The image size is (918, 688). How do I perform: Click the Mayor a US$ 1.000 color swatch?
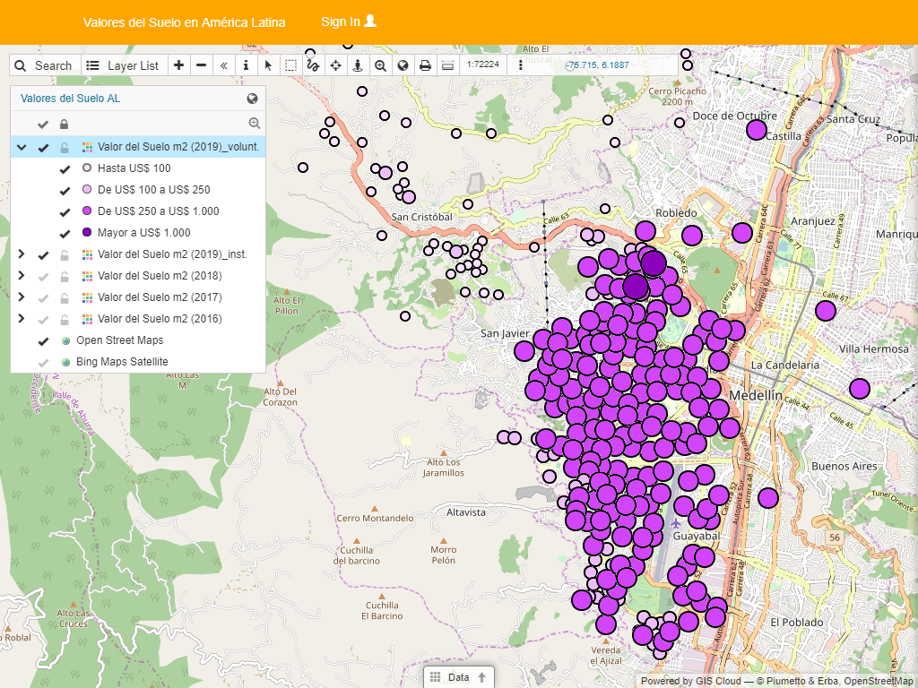(87, 233)
